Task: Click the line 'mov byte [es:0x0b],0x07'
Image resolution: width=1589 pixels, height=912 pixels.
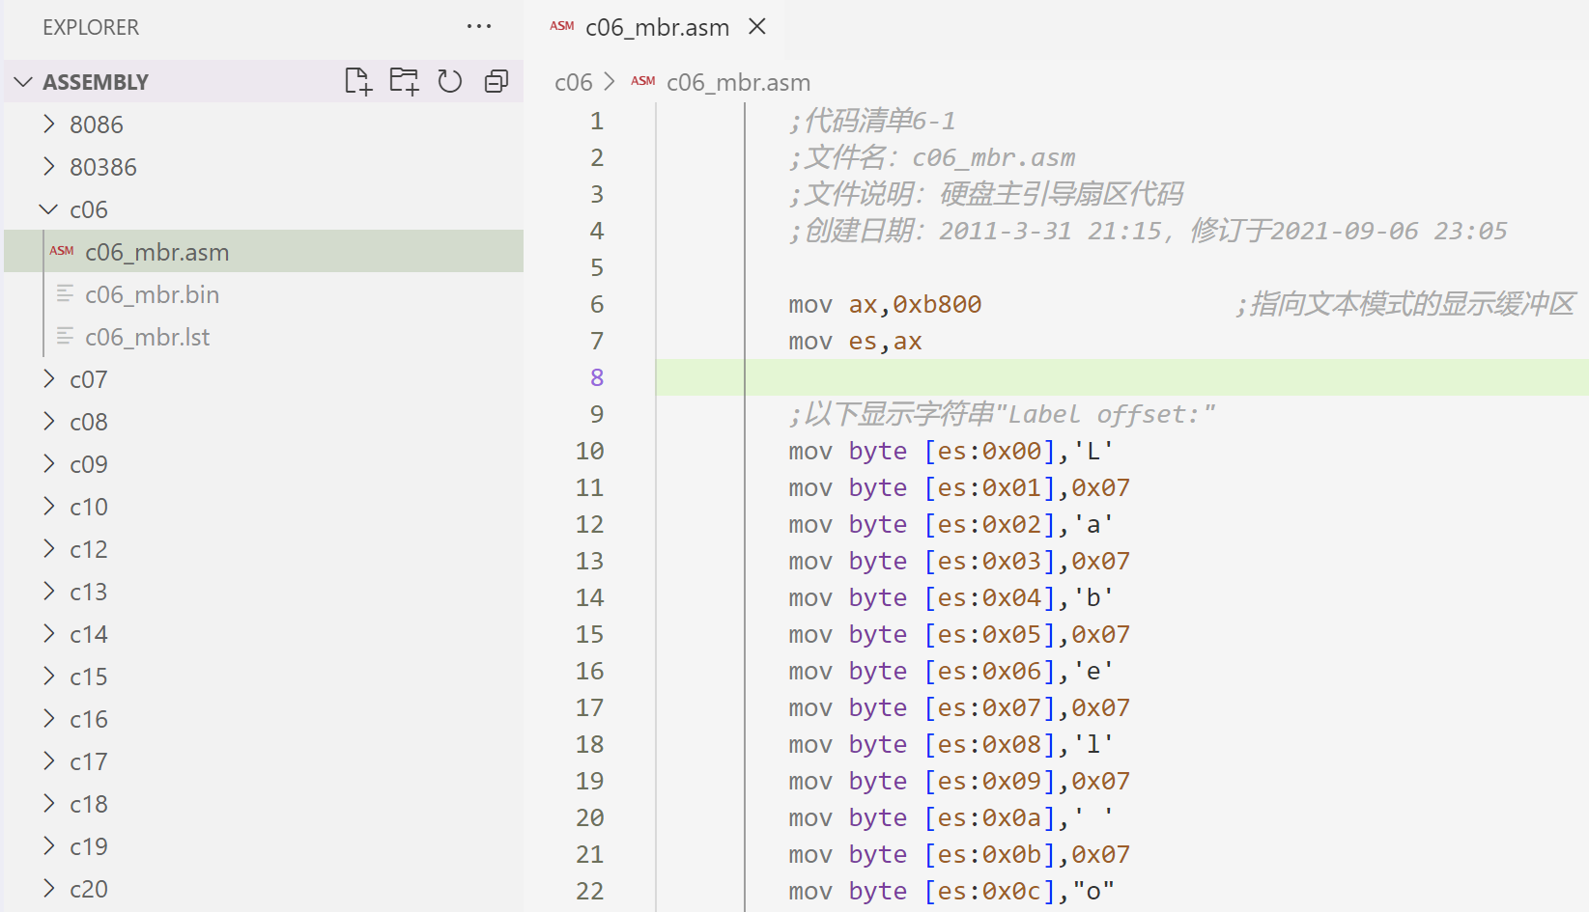Action: (x=959, y=854)
